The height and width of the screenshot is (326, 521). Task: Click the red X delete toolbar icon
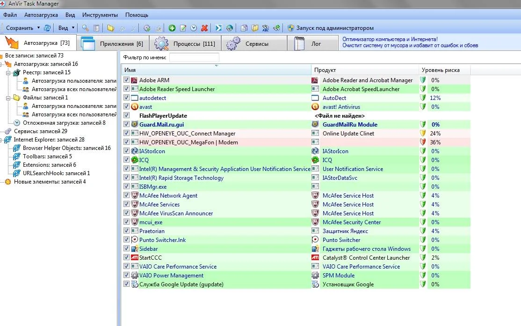pos(204,28)
